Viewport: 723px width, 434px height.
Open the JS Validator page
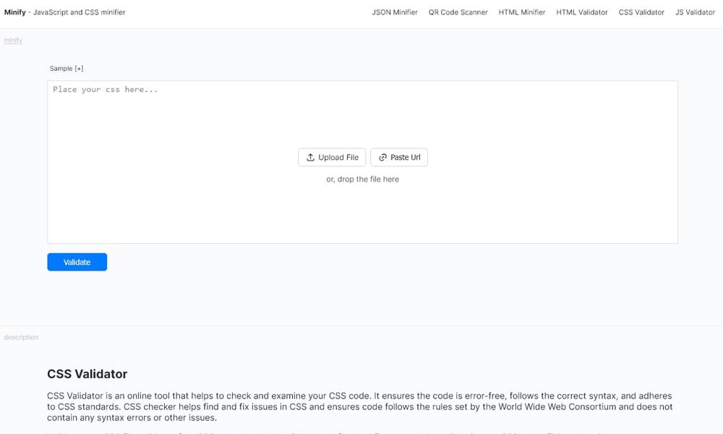tap(695, 12)
